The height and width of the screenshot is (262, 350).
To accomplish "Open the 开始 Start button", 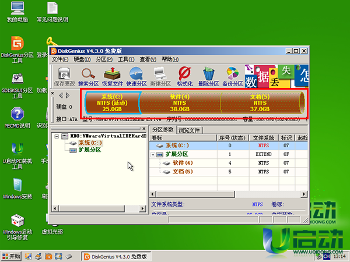I will 11,256.
